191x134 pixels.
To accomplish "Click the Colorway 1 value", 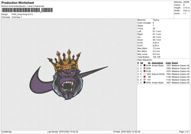I will point(17,17).
